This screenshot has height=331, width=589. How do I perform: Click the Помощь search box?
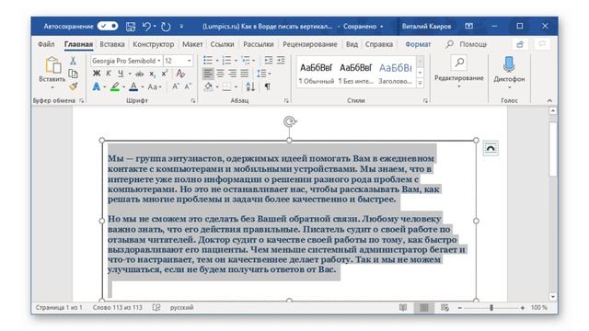click(x=466, y=44)
